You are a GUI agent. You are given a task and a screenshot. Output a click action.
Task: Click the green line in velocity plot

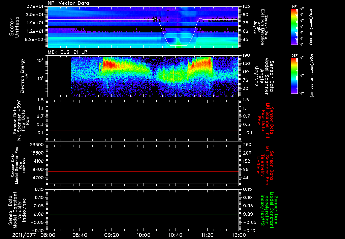(143, 214)
